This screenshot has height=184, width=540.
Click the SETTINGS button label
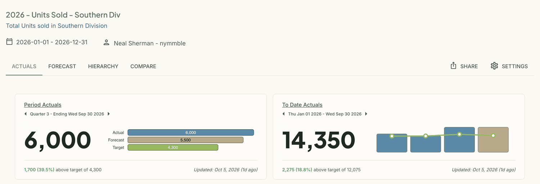(x=515, y=66)
